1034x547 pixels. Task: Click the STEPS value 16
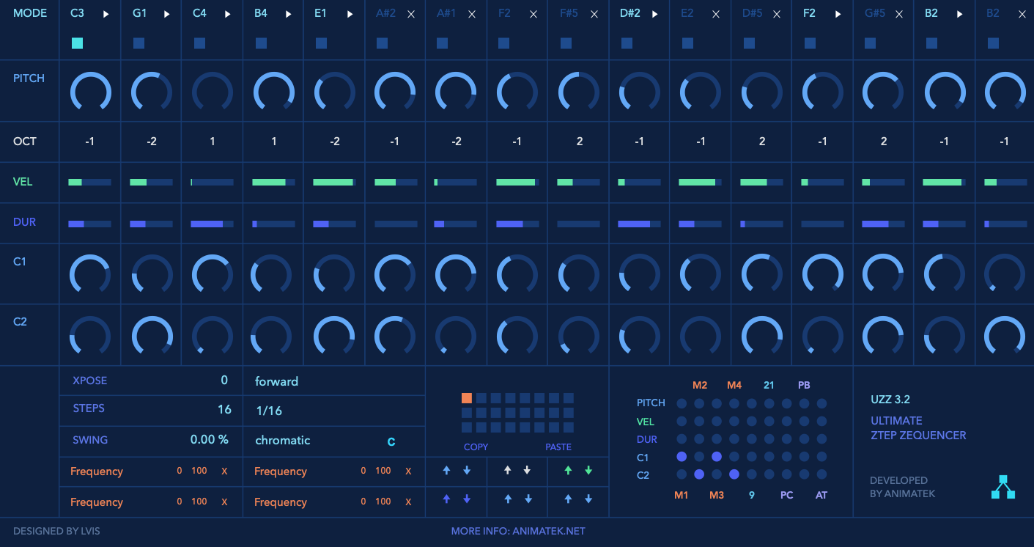click(x=224, y=409)
